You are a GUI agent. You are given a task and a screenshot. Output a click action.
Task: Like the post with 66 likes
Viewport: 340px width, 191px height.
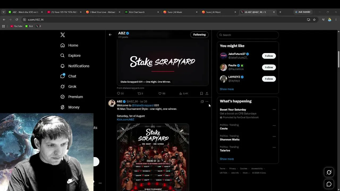point(162,93)
